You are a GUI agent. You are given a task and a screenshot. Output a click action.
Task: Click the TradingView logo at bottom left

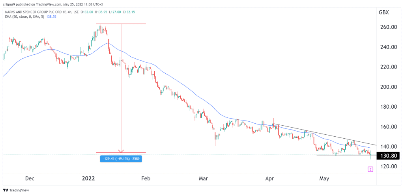(x=16, y=190)
